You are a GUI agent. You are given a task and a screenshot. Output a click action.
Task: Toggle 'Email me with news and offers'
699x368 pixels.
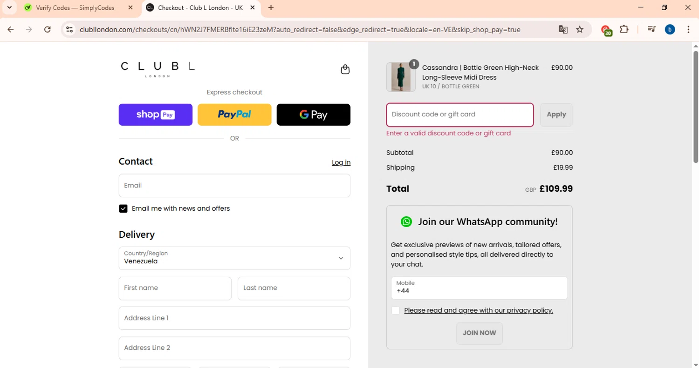coord(123,208)
